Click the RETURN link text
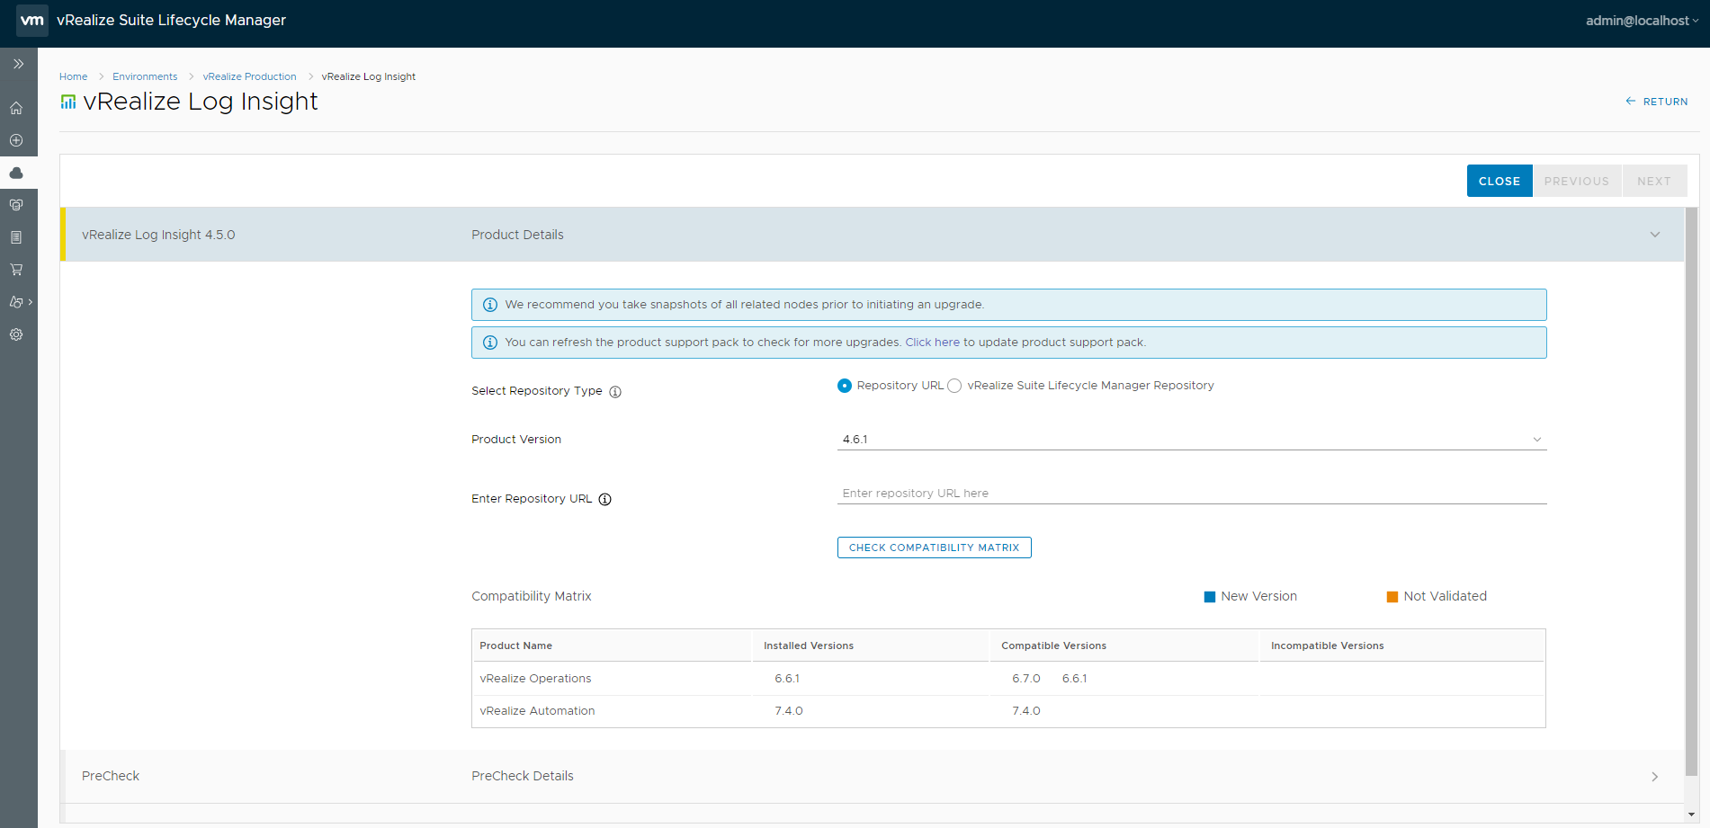 pos(1666,102)
